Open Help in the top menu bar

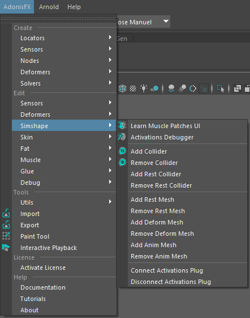click(x=74, y=7)
